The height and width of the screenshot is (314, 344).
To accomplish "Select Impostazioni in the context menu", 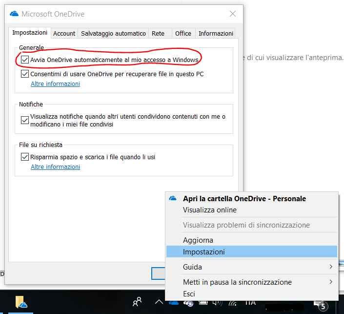I will pos(204,252).
